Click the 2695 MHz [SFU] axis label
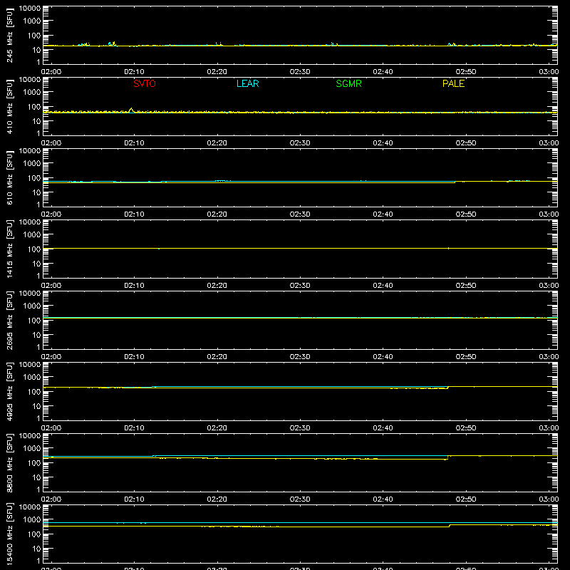Viewport: 570px width, 570px height. click(x=10, y=321)
